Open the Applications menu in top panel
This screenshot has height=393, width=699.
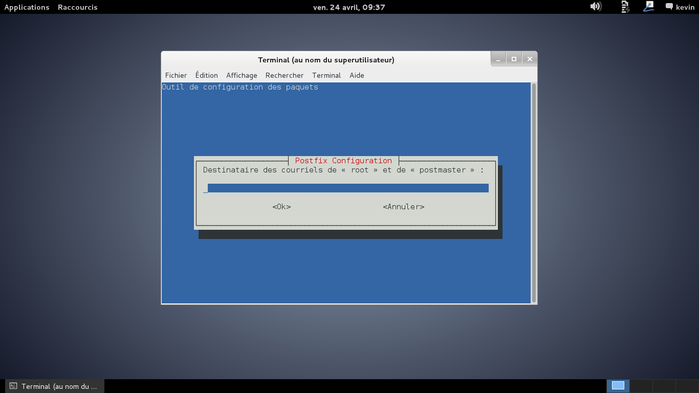pyautogui.click(x=27, y=7)
